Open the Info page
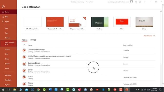Image resolution: width=164 pixels, height=92 pixels. coord(8,28)
